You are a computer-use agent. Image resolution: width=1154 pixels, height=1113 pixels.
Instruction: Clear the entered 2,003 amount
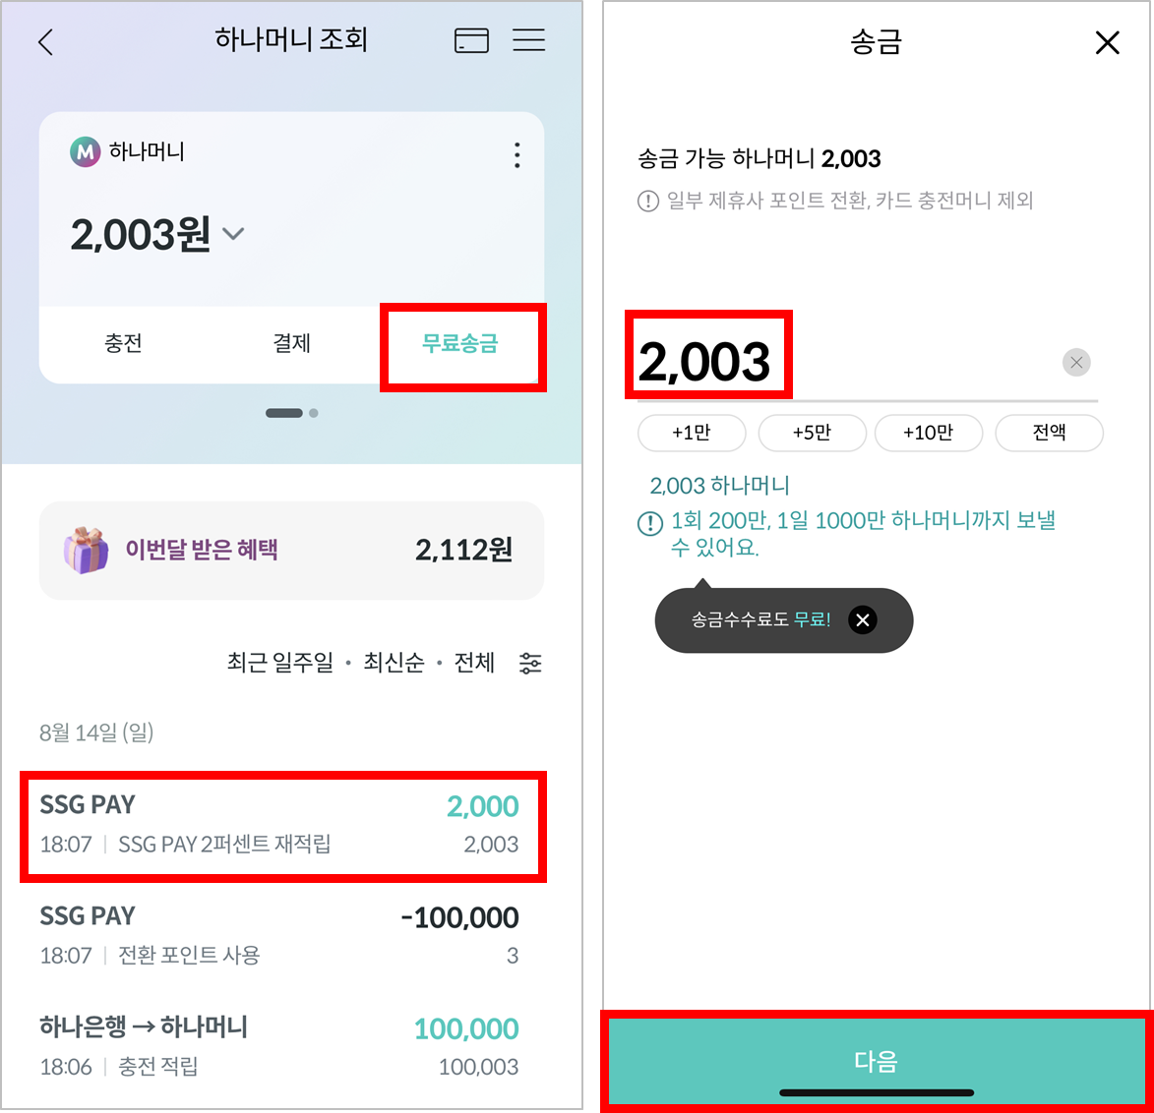click(x=1076, y=362)
